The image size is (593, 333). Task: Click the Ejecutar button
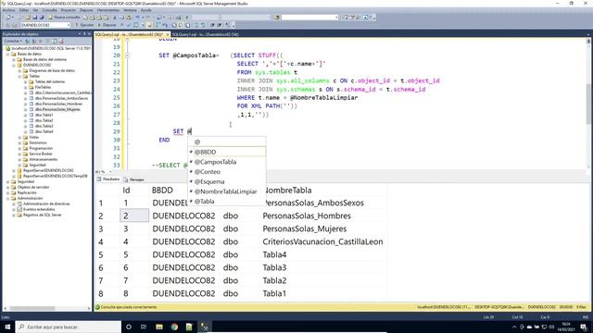[x=84, y=25]
